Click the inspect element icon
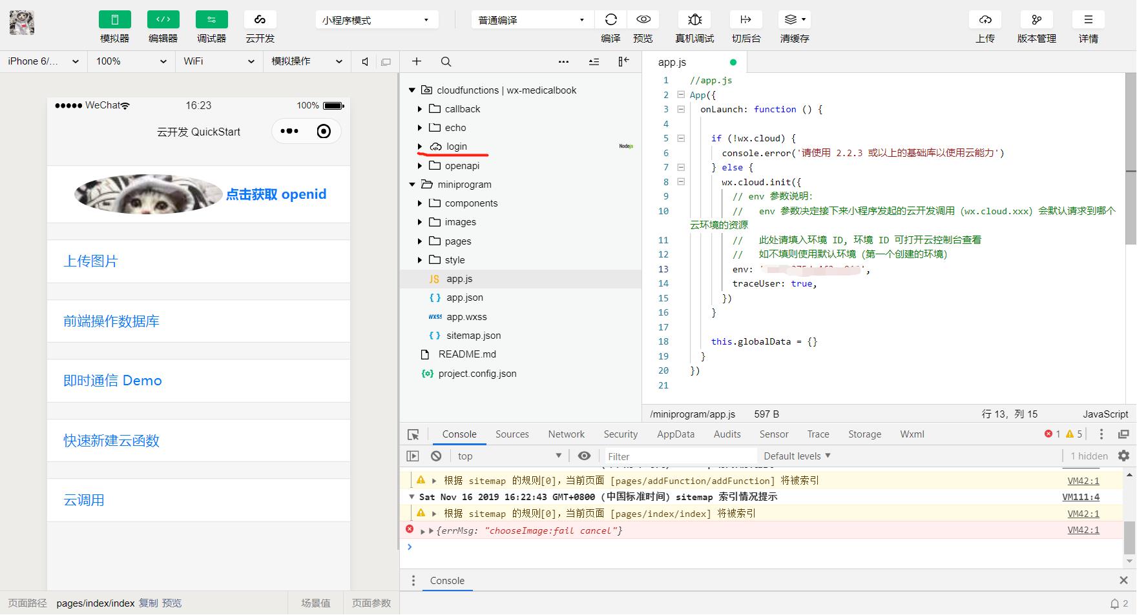Image resolution: width=1137 pixels, height=615 pixels. pos(413,434)
